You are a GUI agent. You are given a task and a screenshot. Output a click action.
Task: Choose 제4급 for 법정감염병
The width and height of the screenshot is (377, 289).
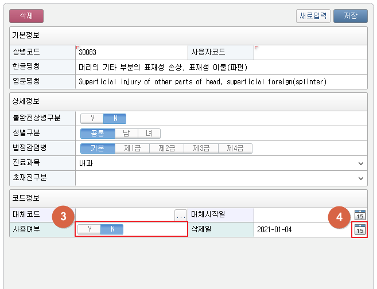[x=235, y=149]
